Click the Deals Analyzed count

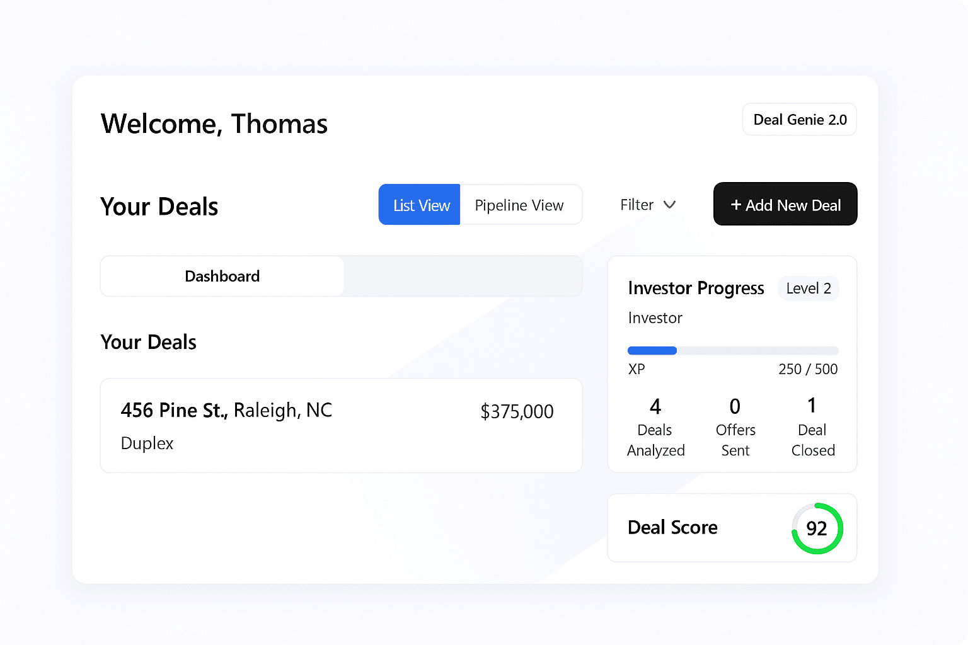(x=655, y=427)
